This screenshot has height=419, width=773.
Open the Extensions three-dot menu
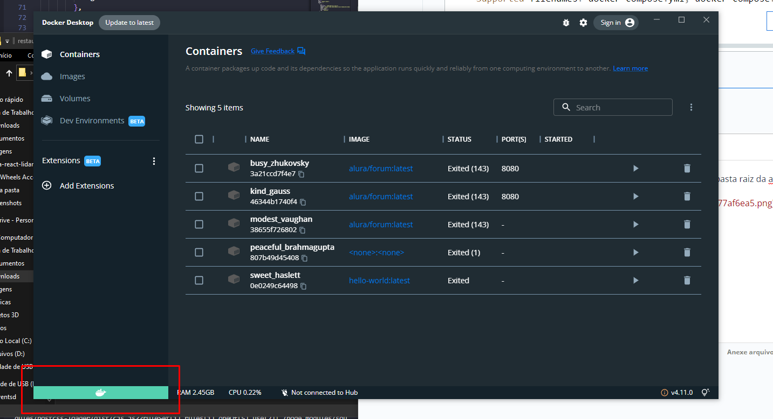click(154, 161)
